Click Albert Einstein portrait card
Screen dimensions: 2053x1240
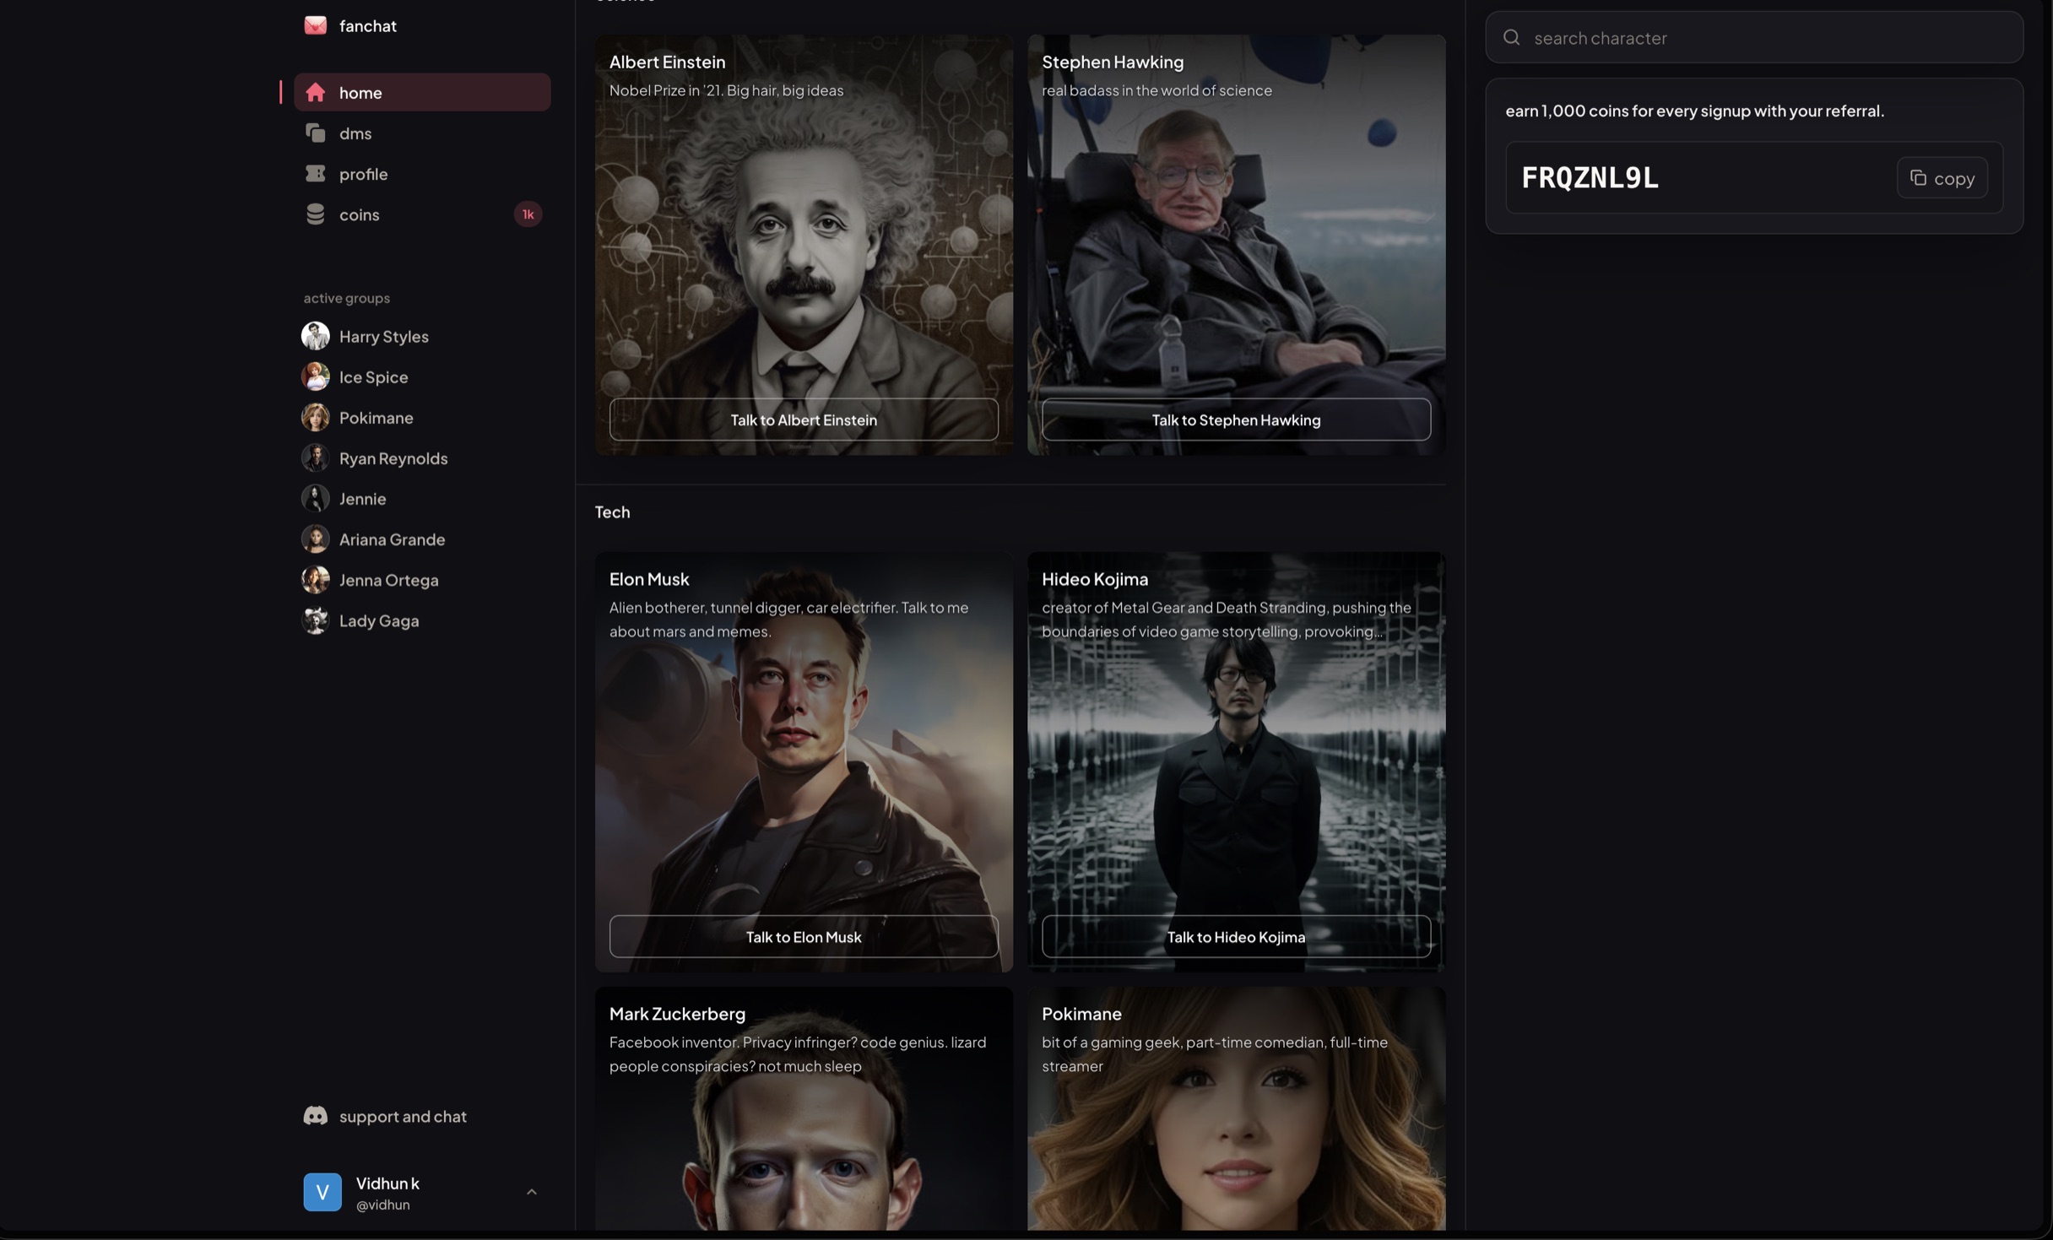(x=804, y=245)
